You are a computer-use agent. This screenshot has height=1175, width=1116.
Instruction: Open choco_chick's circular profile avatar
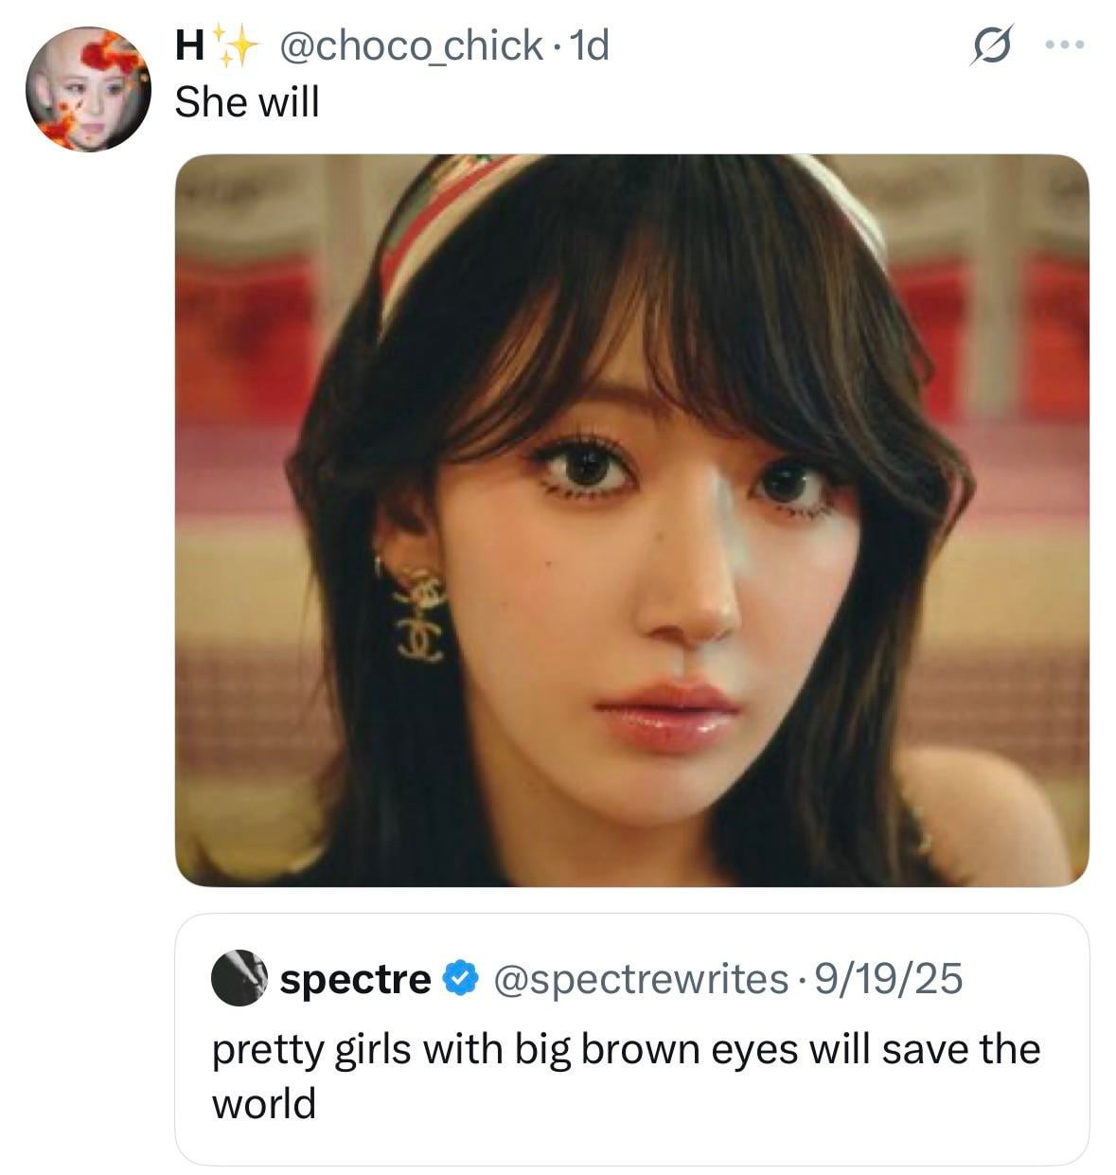87,89
